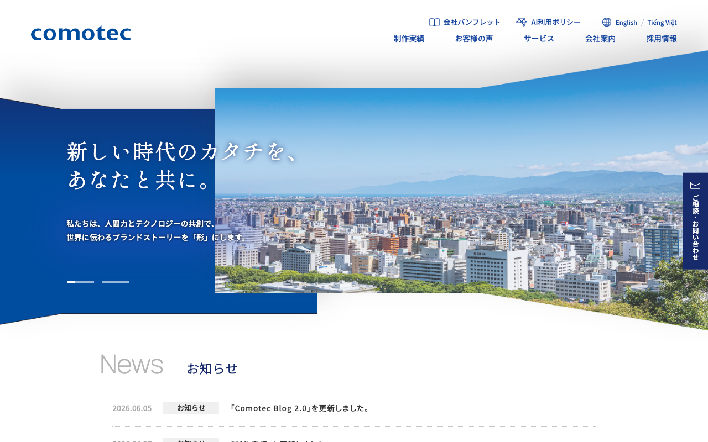Click the 2026.06.05 news date
The height and width of the screenshot is (442, 708).
(x=132, y=408)
